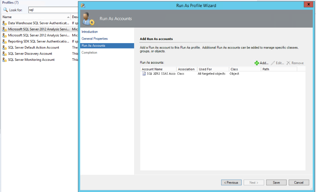Click the SQL Server Monitoring Account profile icon
Viewport: 316px width, 192px height.
(4, 60)
